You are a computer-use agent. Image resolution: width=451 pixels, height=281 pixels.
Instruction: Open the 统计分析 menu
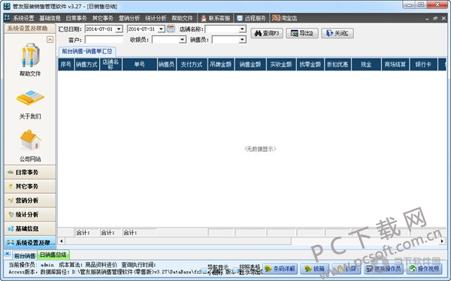(x=156, y=18)
